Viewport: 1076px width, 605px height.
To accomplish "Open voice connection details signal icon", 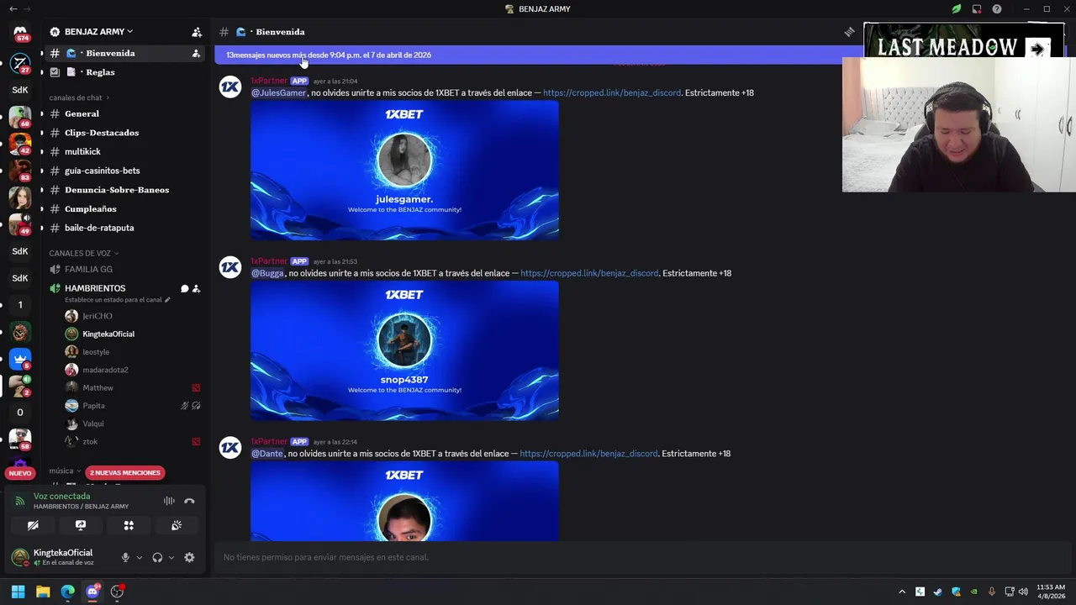I will pos(20,501).
